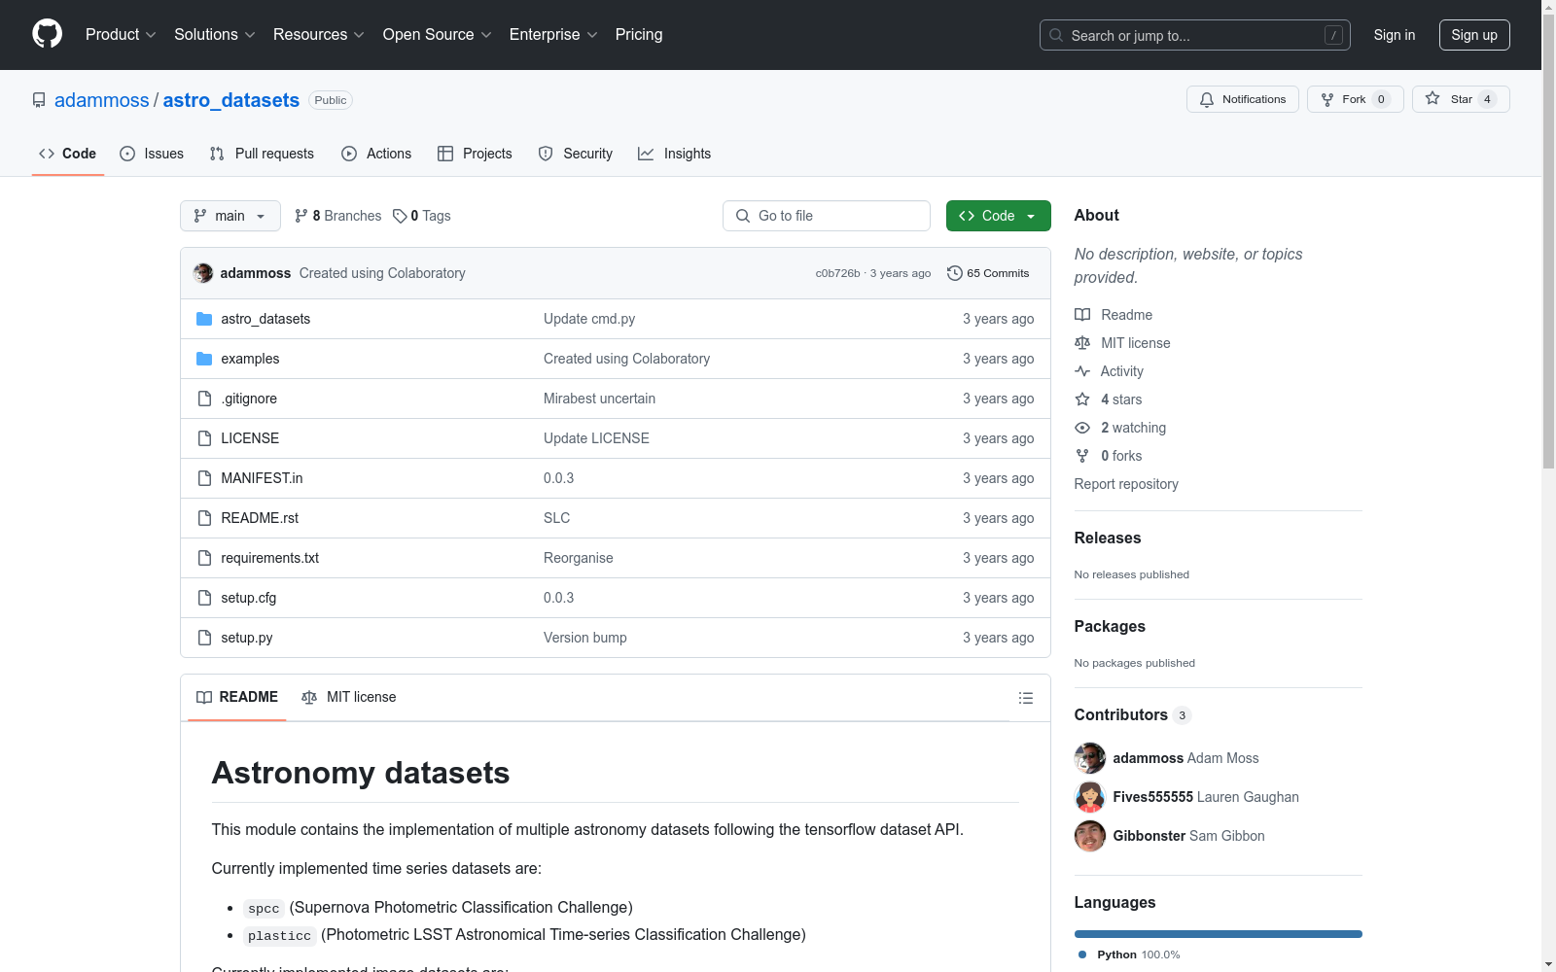Viewport: 1556px width, 972px height.
Task: Click the fork icon in Fork button
Action: tap(1327, 99)
